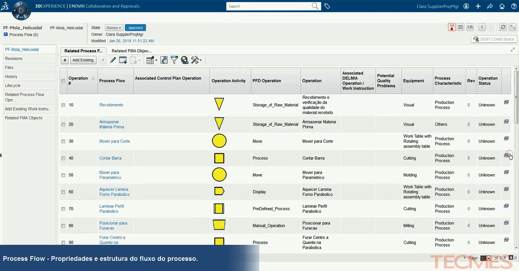Click the home icon in top bar
Image resolution: width=519 pixels, height=271 pixels.
pos(502,6)
